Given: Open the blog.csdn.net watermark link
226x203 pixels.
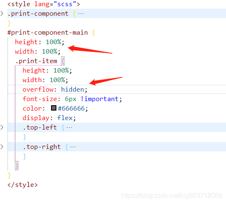Looking at the screenshot, I should pyautogui.click(x=172, y=196).
